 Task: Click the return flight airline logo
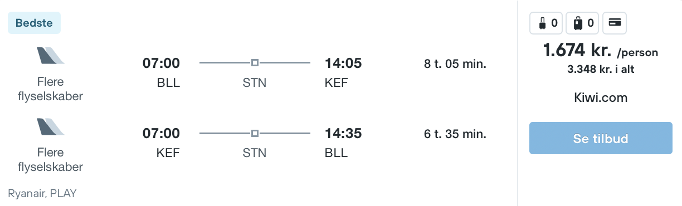[51, 126]
